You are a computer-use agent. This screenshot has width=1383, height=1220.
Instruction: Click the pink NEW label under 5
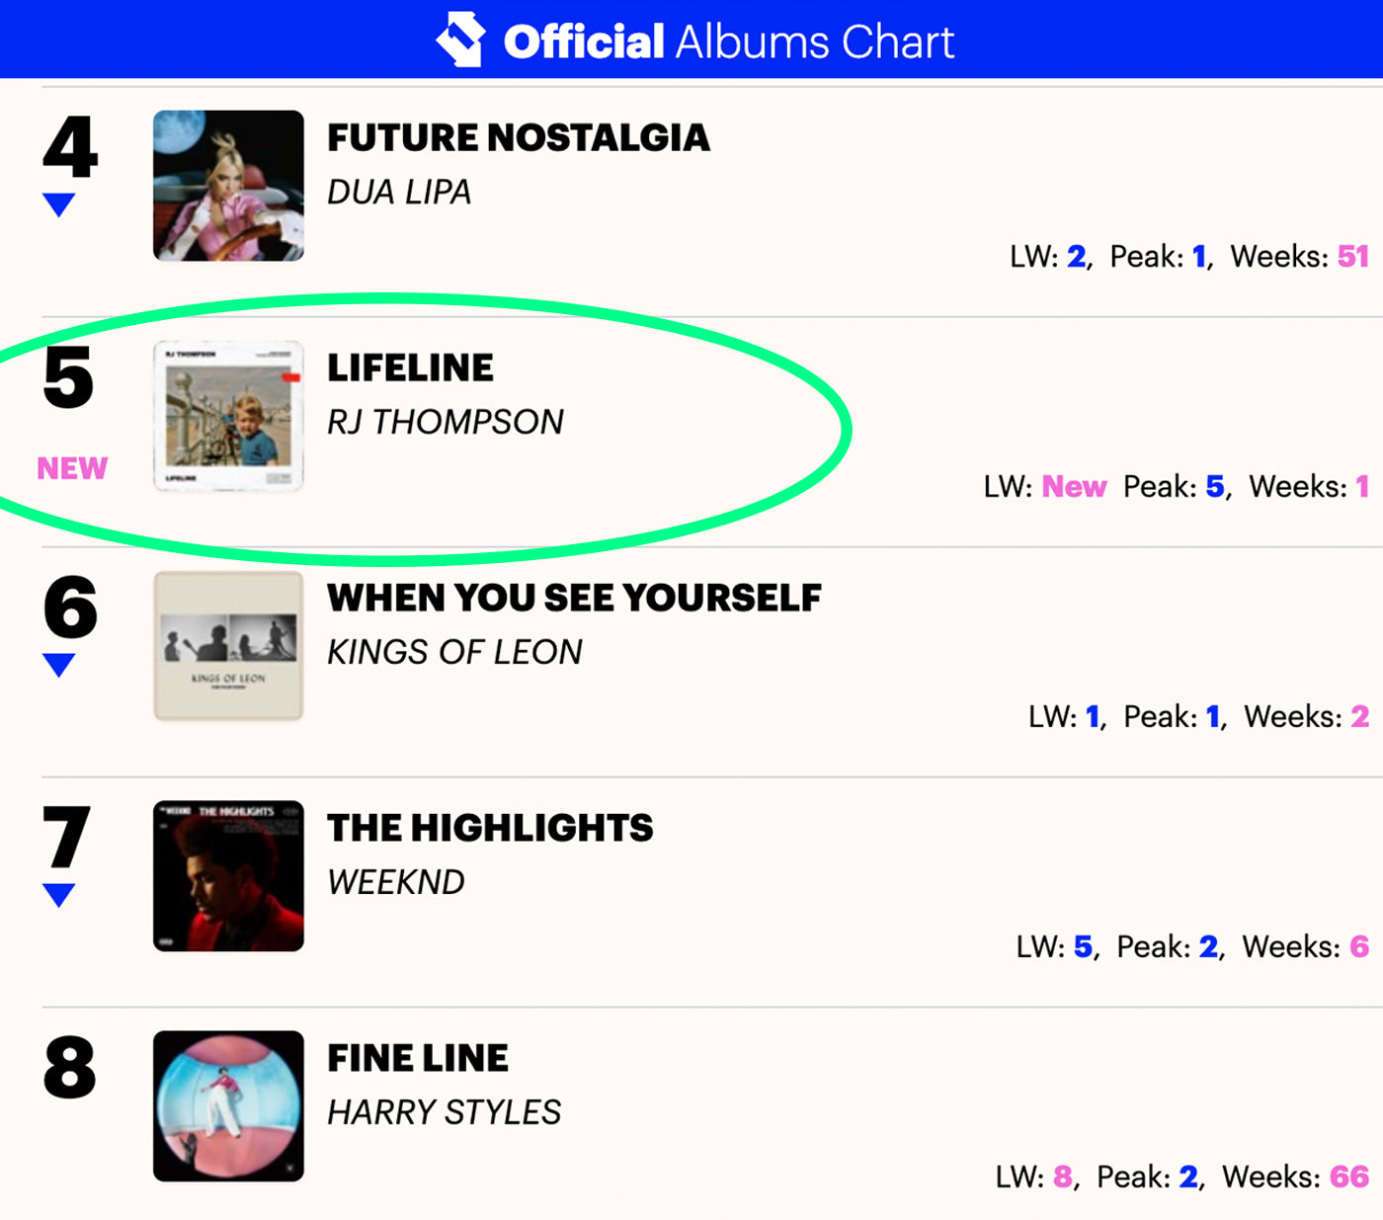pyautogui.click(x=72, y=468)
